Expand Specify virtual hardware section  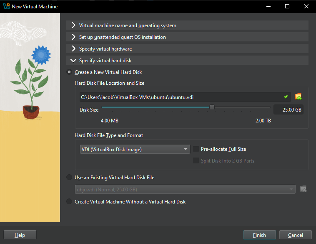pos(105,49)
